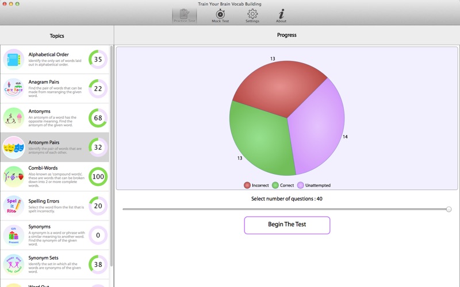This screenshot has height=287, width=460.
Task: Click the Antonym Pairs masks icon
Action: pos(13,148)
